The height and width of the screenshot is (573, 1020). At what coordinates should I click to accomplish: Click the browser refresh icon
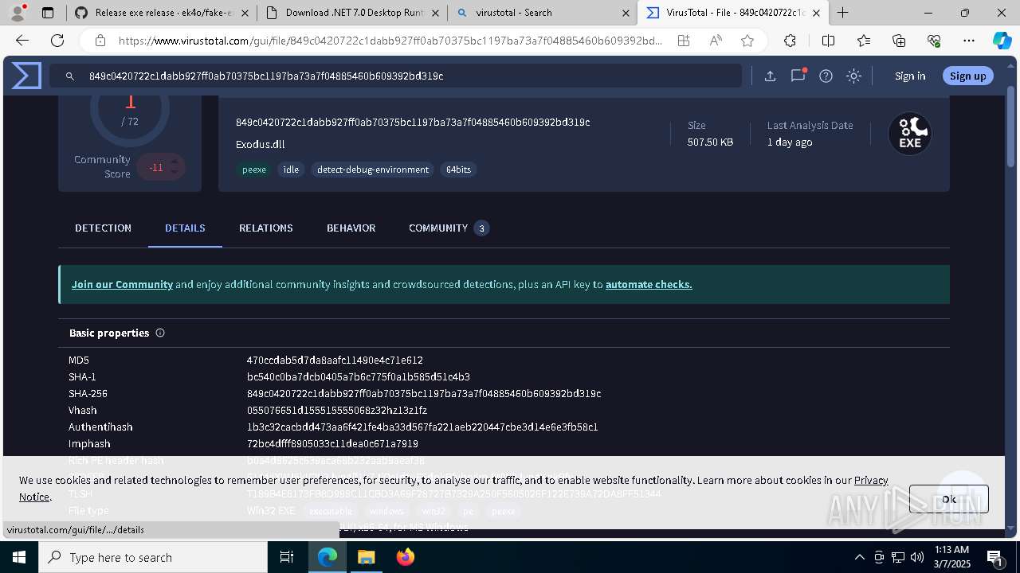(x=57, y=41)
